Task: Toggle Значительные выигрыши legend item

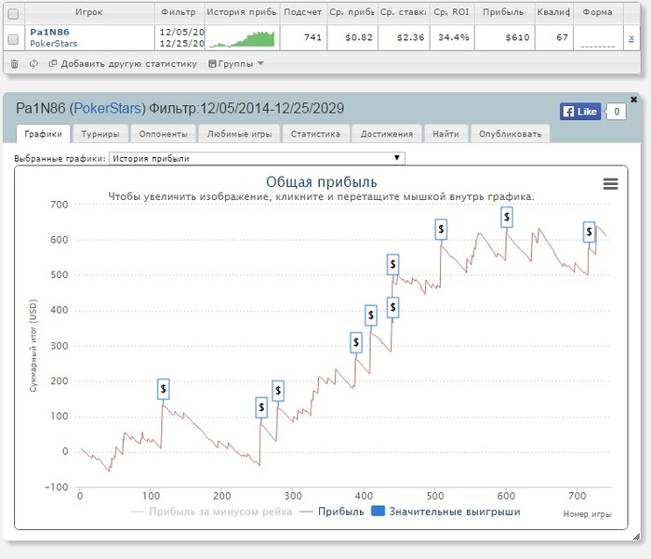Action: point(445,512)
